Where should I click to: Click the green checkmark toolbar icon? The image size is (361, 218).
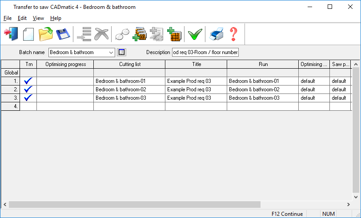(195, 34)
